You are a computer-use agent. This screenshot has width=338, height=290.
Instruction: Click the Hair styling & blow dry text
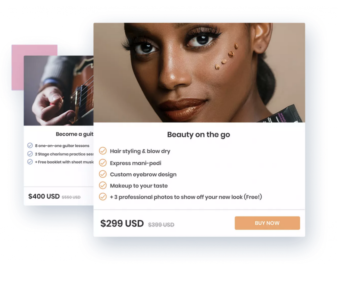140,151
